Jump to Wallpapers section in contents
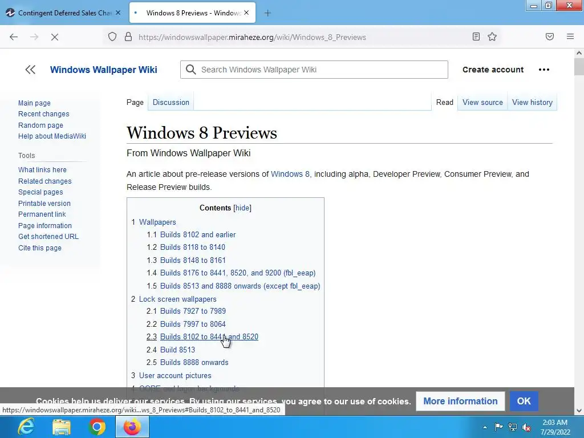 [x=157, y=222]
